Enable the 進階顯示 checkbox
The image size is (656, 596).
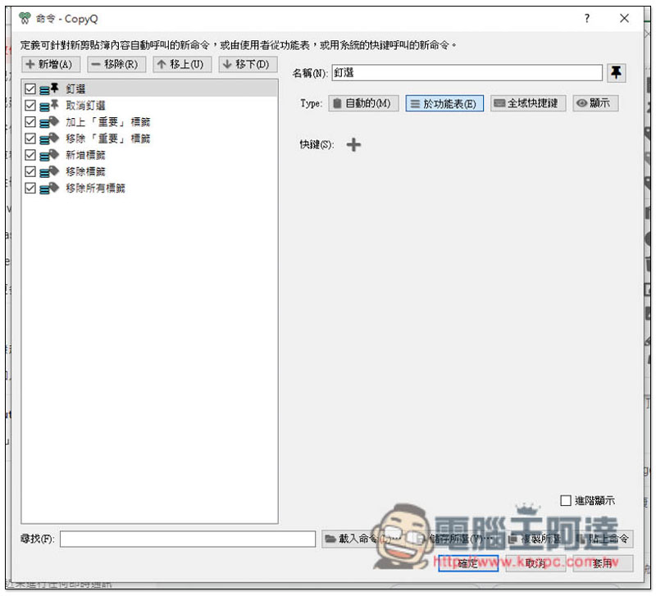click(565, 501)
